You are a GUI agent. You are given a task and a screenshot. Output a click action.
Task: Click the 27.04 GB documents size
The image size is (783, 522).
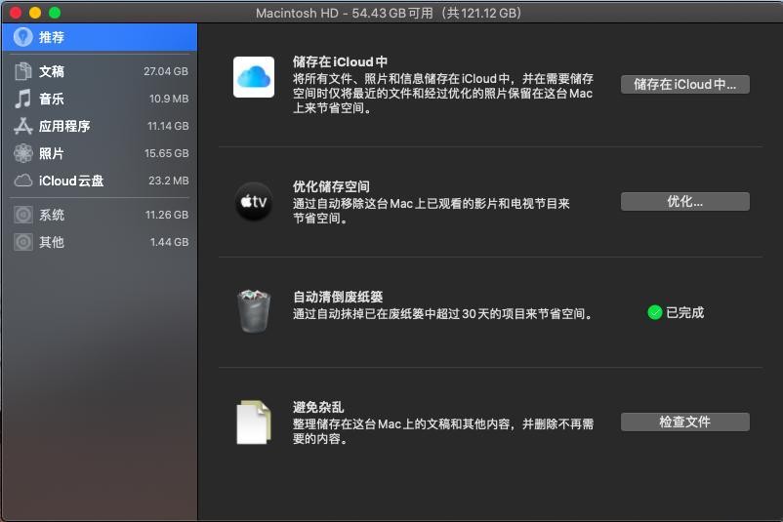(166, 71)
